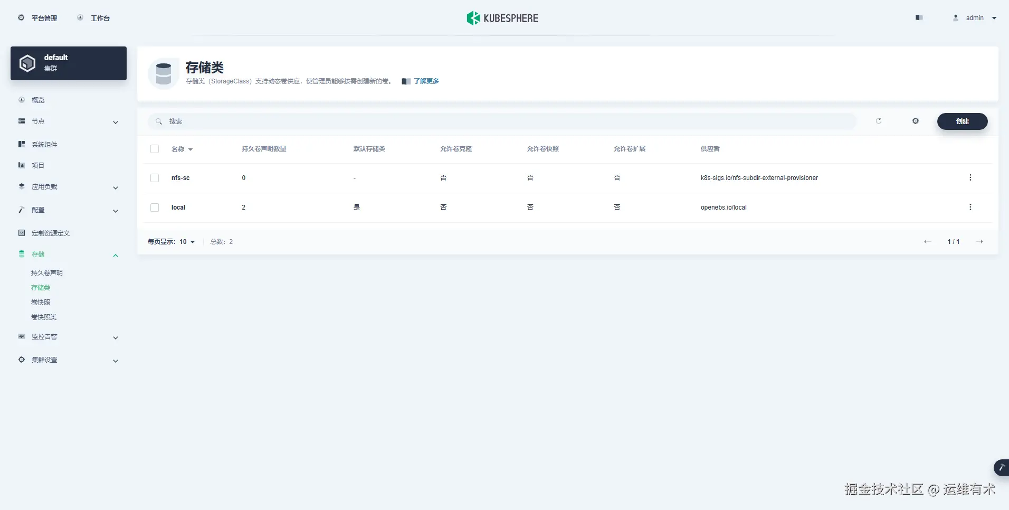Click the admin user avatar icon
This screenshot has width=1009, height=510.
pyautogui.click(x=956, y=17)
